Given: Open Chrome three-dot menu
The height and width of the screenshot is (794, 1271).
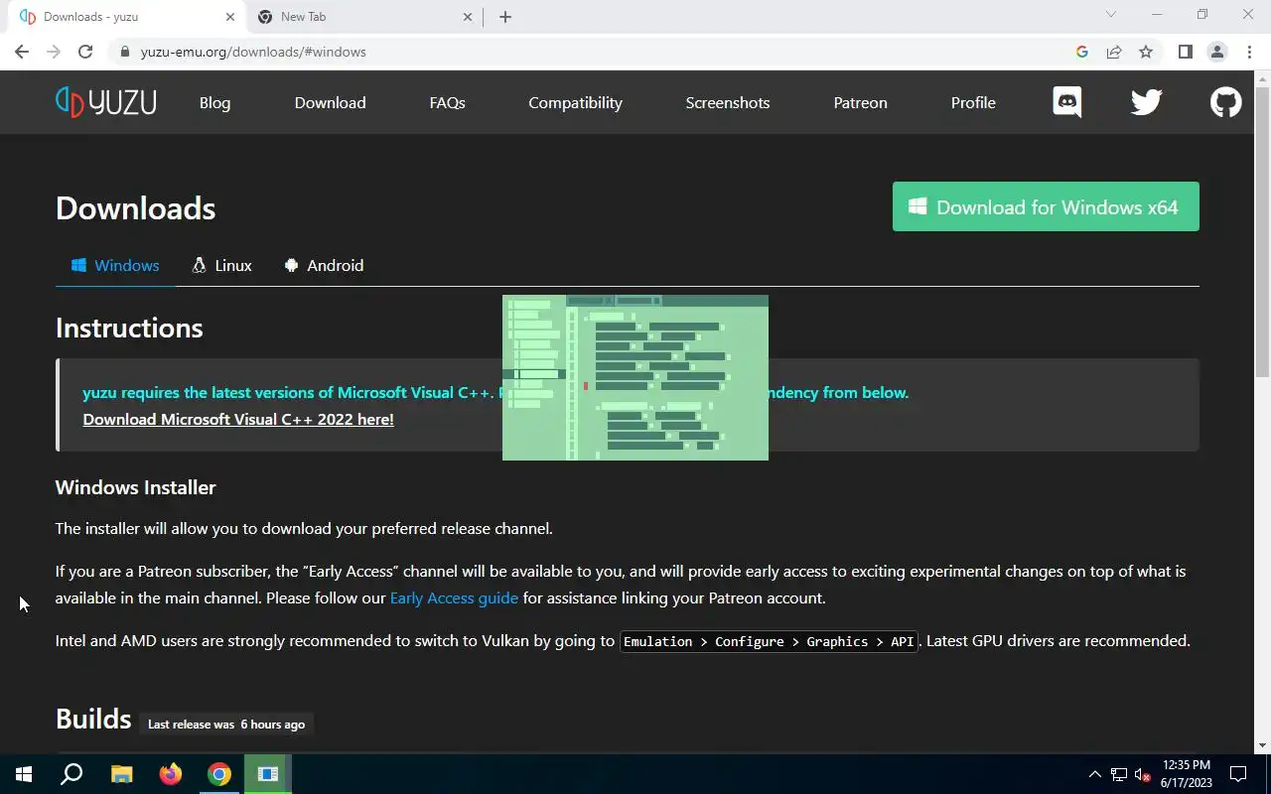Looking at the screenshot, I should coord(1249,52).
